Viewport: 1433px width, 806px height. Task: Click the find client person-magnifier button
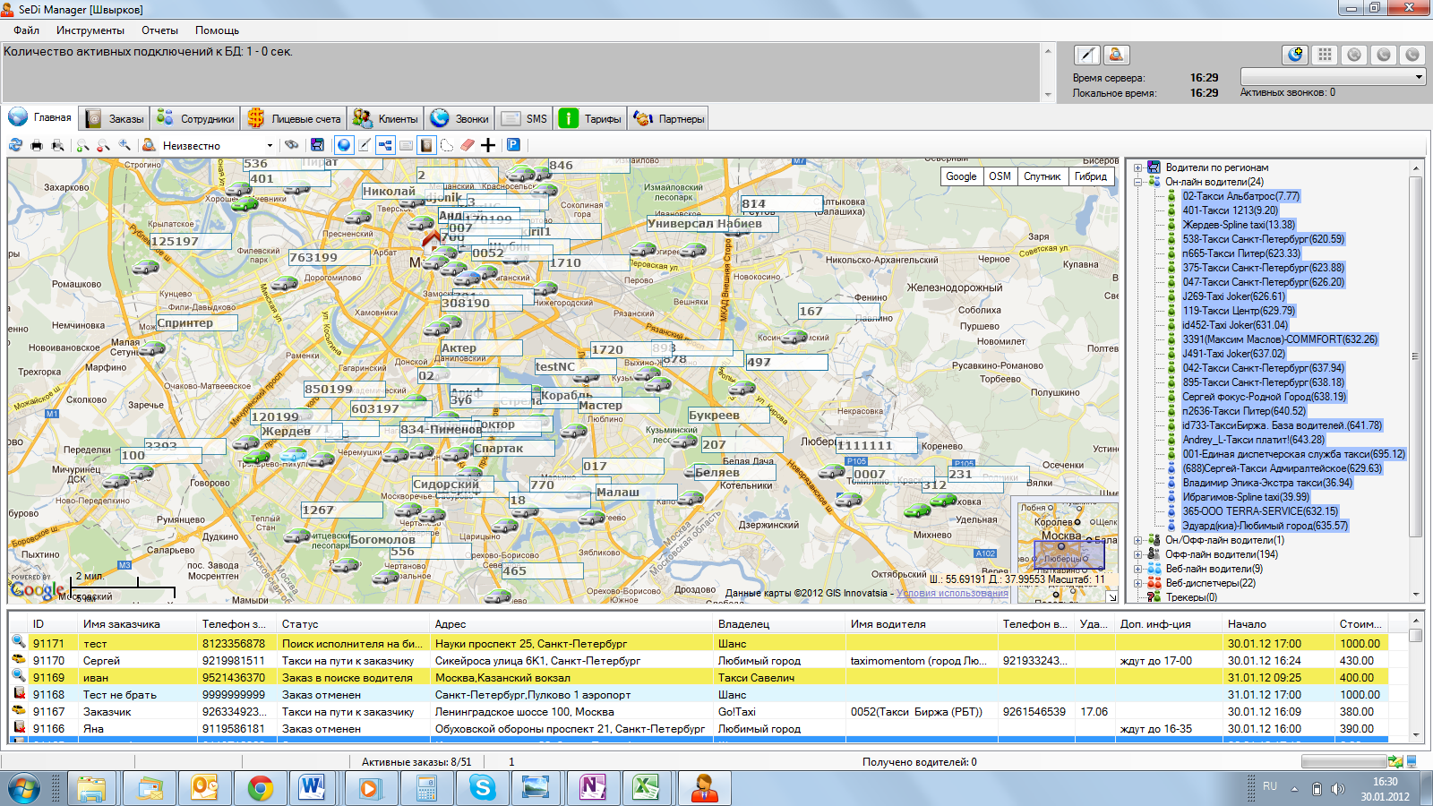coord(1116,55)
